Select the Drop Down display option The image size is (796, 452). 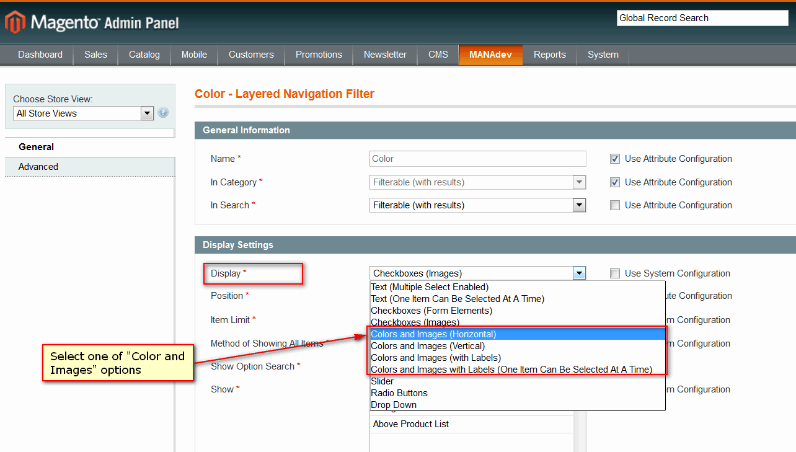tap(518, 405)
